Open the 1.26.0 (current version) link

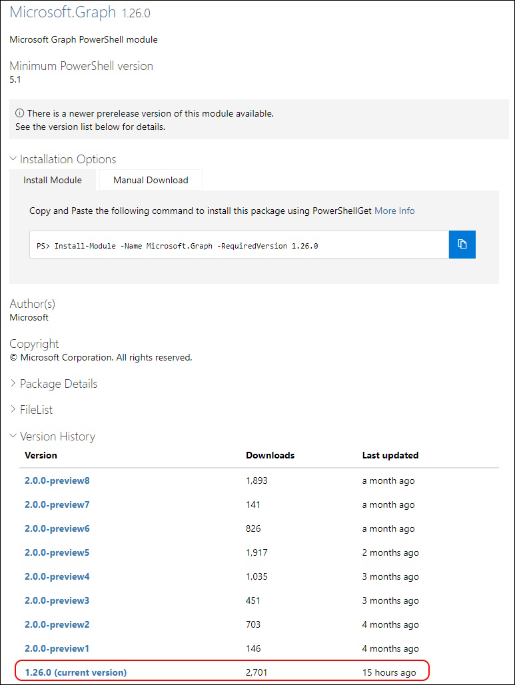(75, 672)
